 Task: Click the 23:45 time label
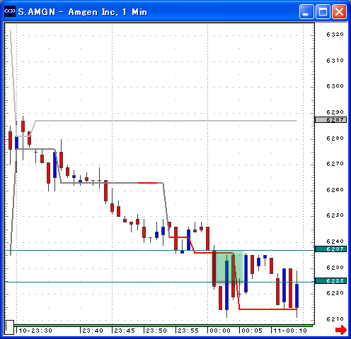coord(125,331)
